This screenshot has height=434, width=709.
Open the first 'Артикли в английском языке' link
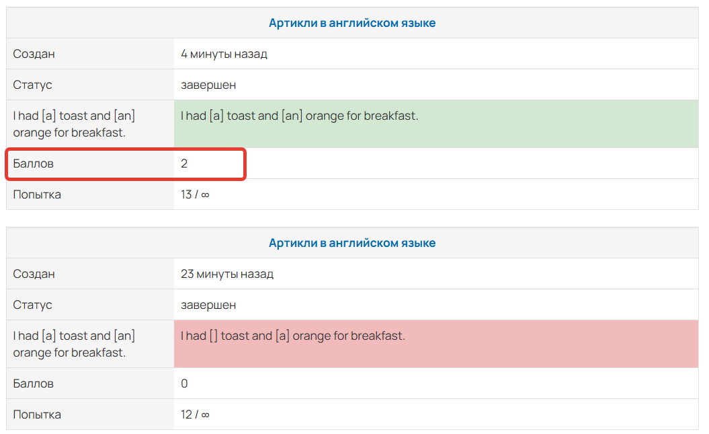coord(351,23)
